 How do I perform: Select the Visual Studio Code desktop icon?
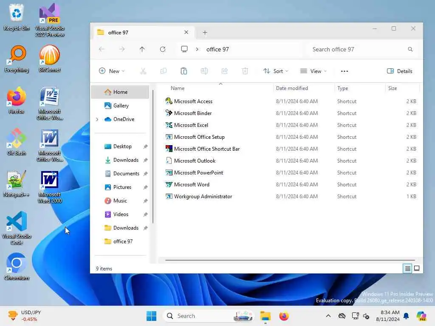[x=17, y=228]
